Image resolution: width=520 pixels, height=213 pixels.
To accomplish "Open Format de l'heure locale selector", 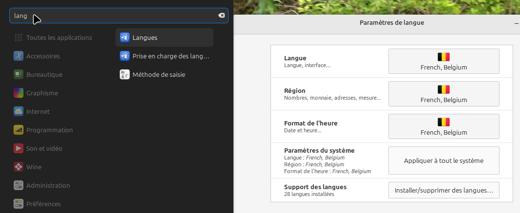I will click(x=443, y=126).
